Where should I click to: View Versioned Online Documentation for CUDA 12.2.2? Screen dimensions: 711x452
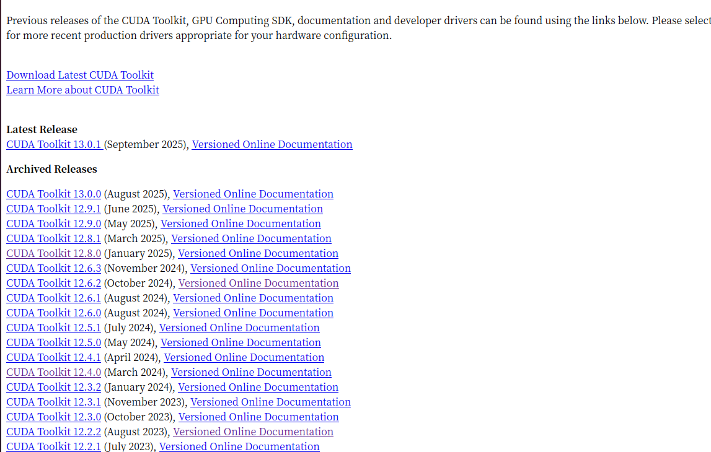(253, 432)
